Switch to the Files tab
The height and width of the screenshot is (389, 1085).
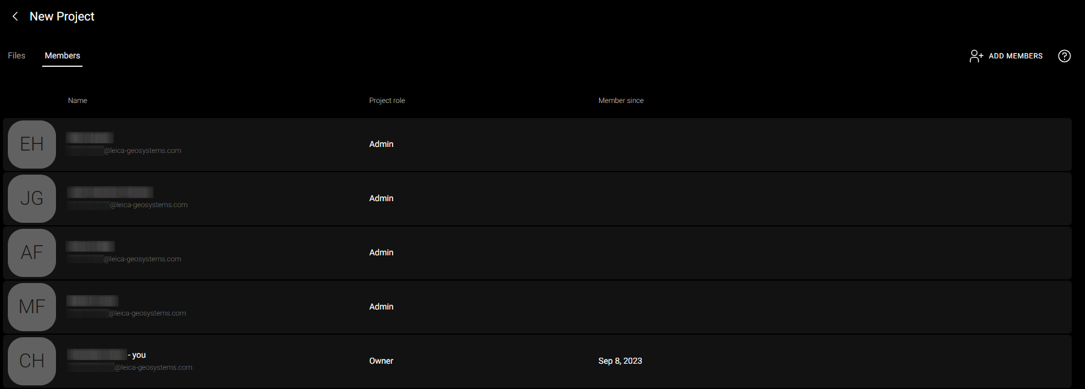pos(17,55)
